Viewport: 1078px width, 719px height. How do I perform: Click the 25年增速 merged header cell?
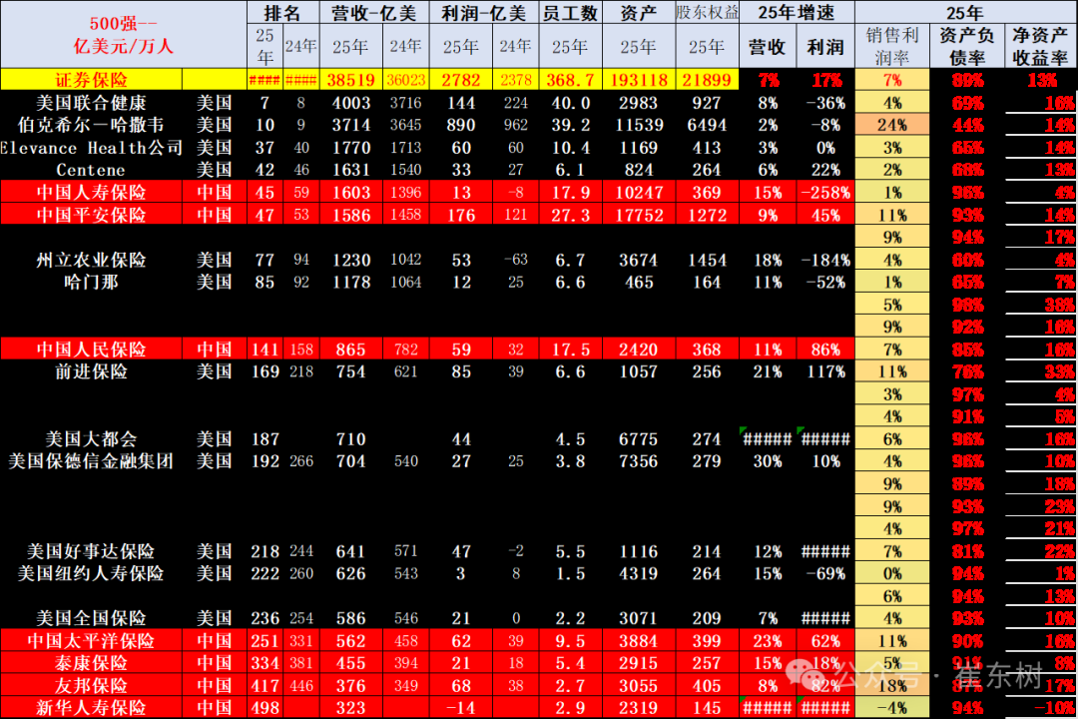click(797, 13)
